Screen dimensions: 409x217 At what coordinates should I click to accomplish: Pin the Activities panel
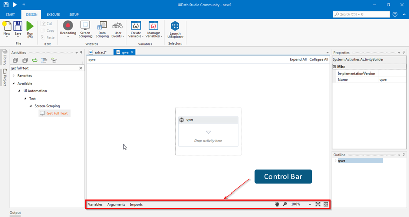click(81, 52)
